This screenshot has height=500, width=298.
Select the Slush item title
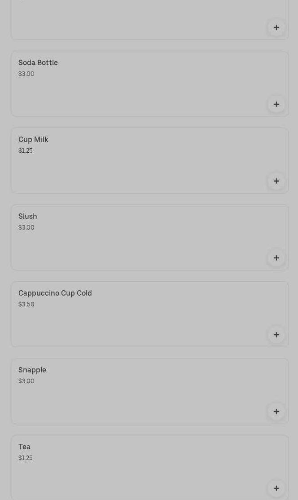(x=28, y=217)
